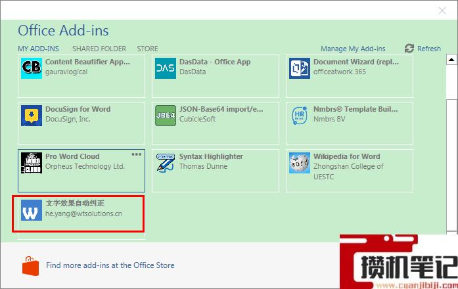Click the gauravlogical publisher name
The height and width of the screenshot is (289, 458).
pos(66,72)
